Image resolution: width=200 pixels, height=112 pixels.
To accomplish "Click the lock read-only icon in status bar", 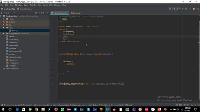I will [x=192, y=105].
